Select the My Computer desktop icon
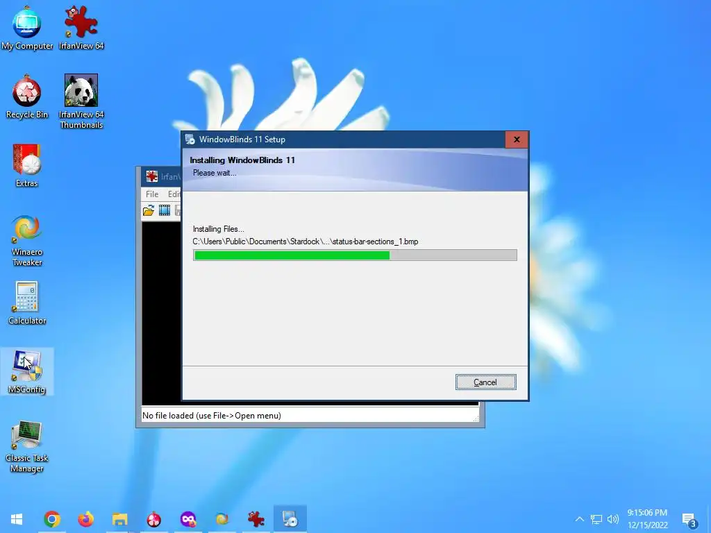Screen dimensions: 711x533 [x=27, y=28]
